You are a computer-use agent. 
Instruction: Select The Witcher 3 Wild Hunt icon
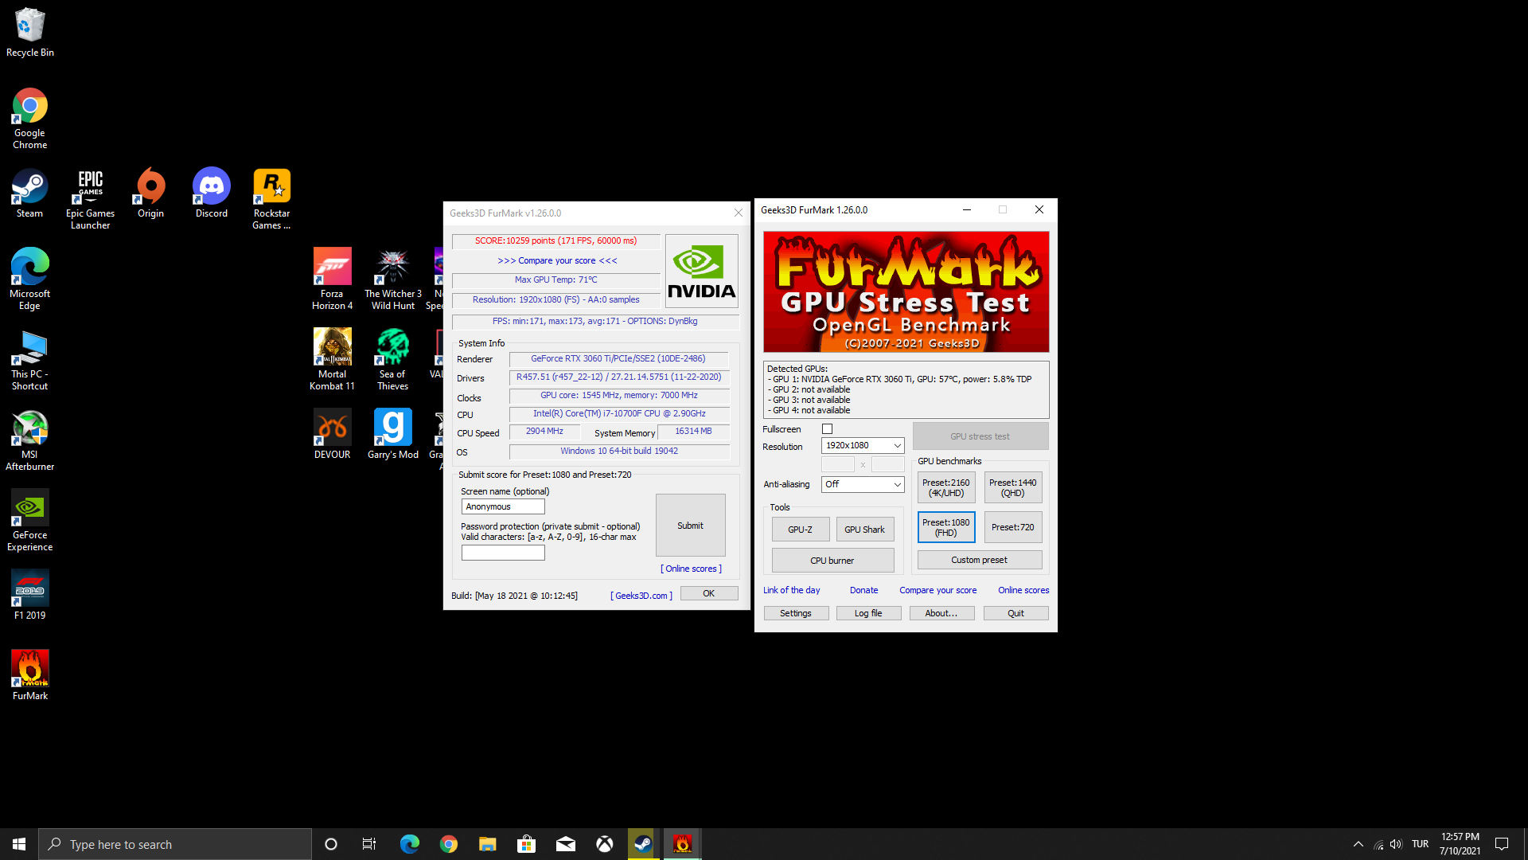tap(393, 279)
